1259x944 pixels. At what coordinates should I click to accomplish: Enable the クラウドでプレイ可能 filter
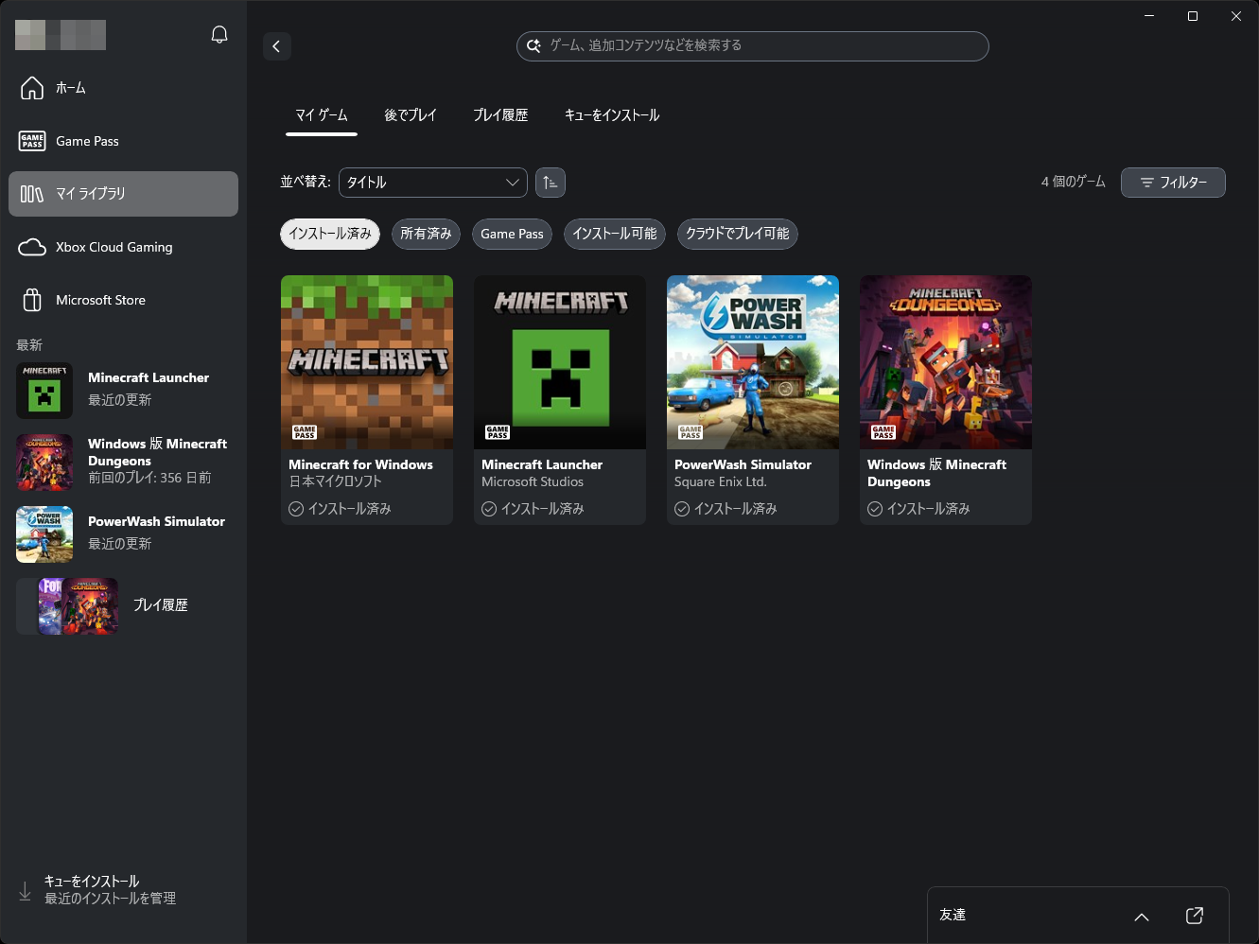click(737, 234)
